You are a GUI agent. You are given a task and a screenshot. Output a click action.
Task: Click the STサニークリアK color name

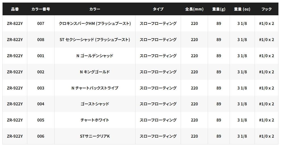(x=95, y=136)
